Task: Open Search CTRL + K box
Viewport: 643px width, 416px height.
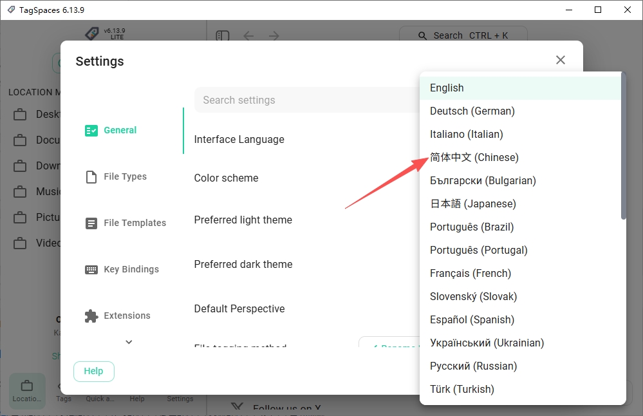Action: 463,35
